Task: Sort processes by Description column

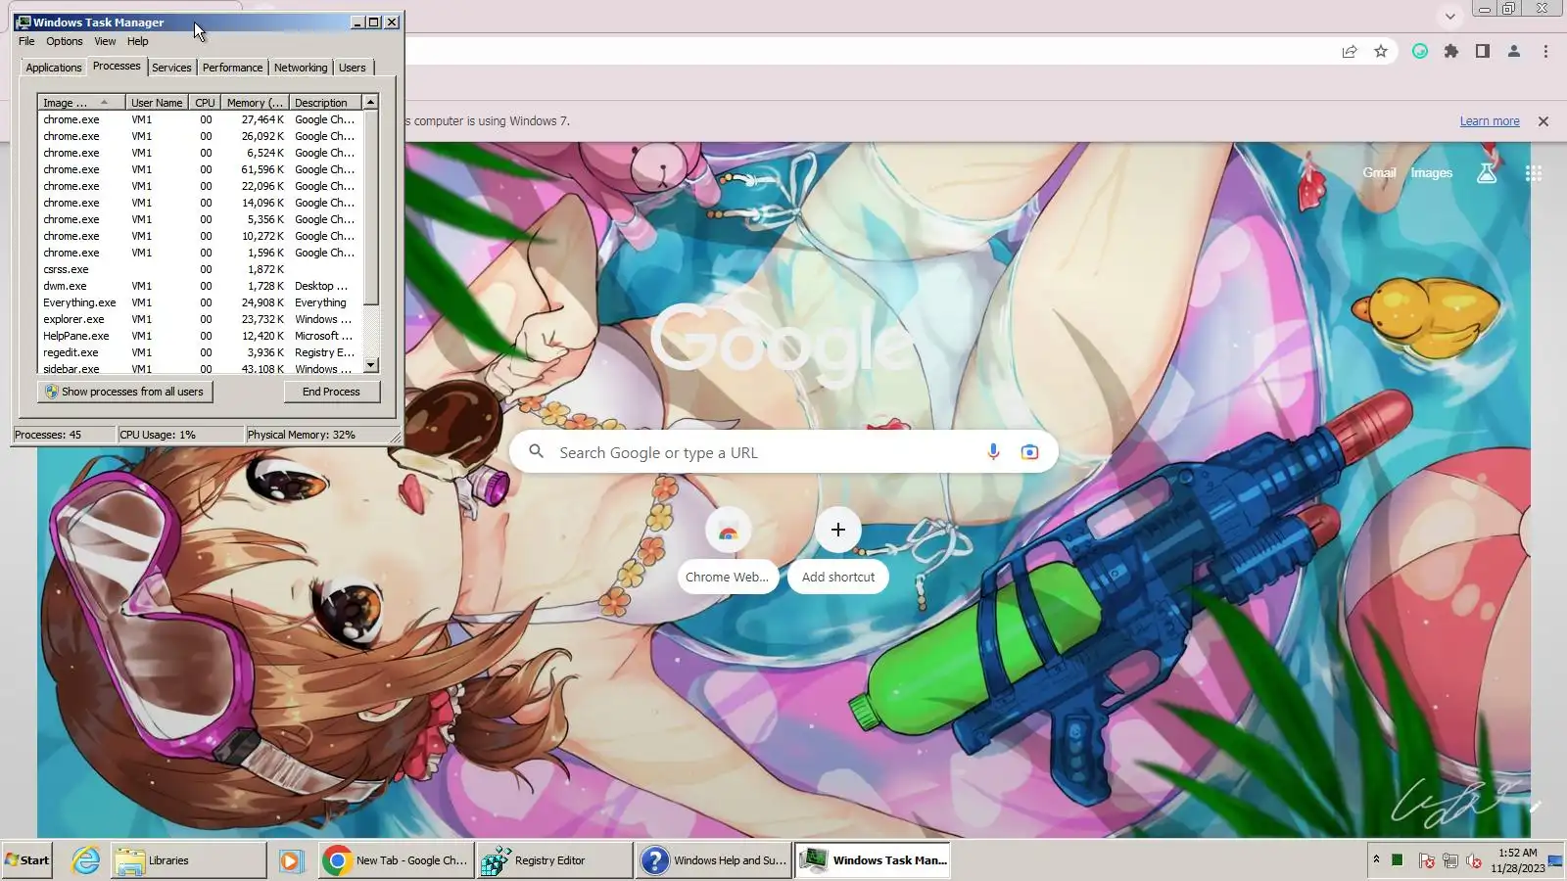Action: click(x=325, y=103)
